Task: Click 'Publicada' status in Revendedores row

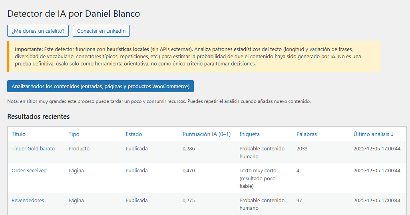Action: [137, 200]
